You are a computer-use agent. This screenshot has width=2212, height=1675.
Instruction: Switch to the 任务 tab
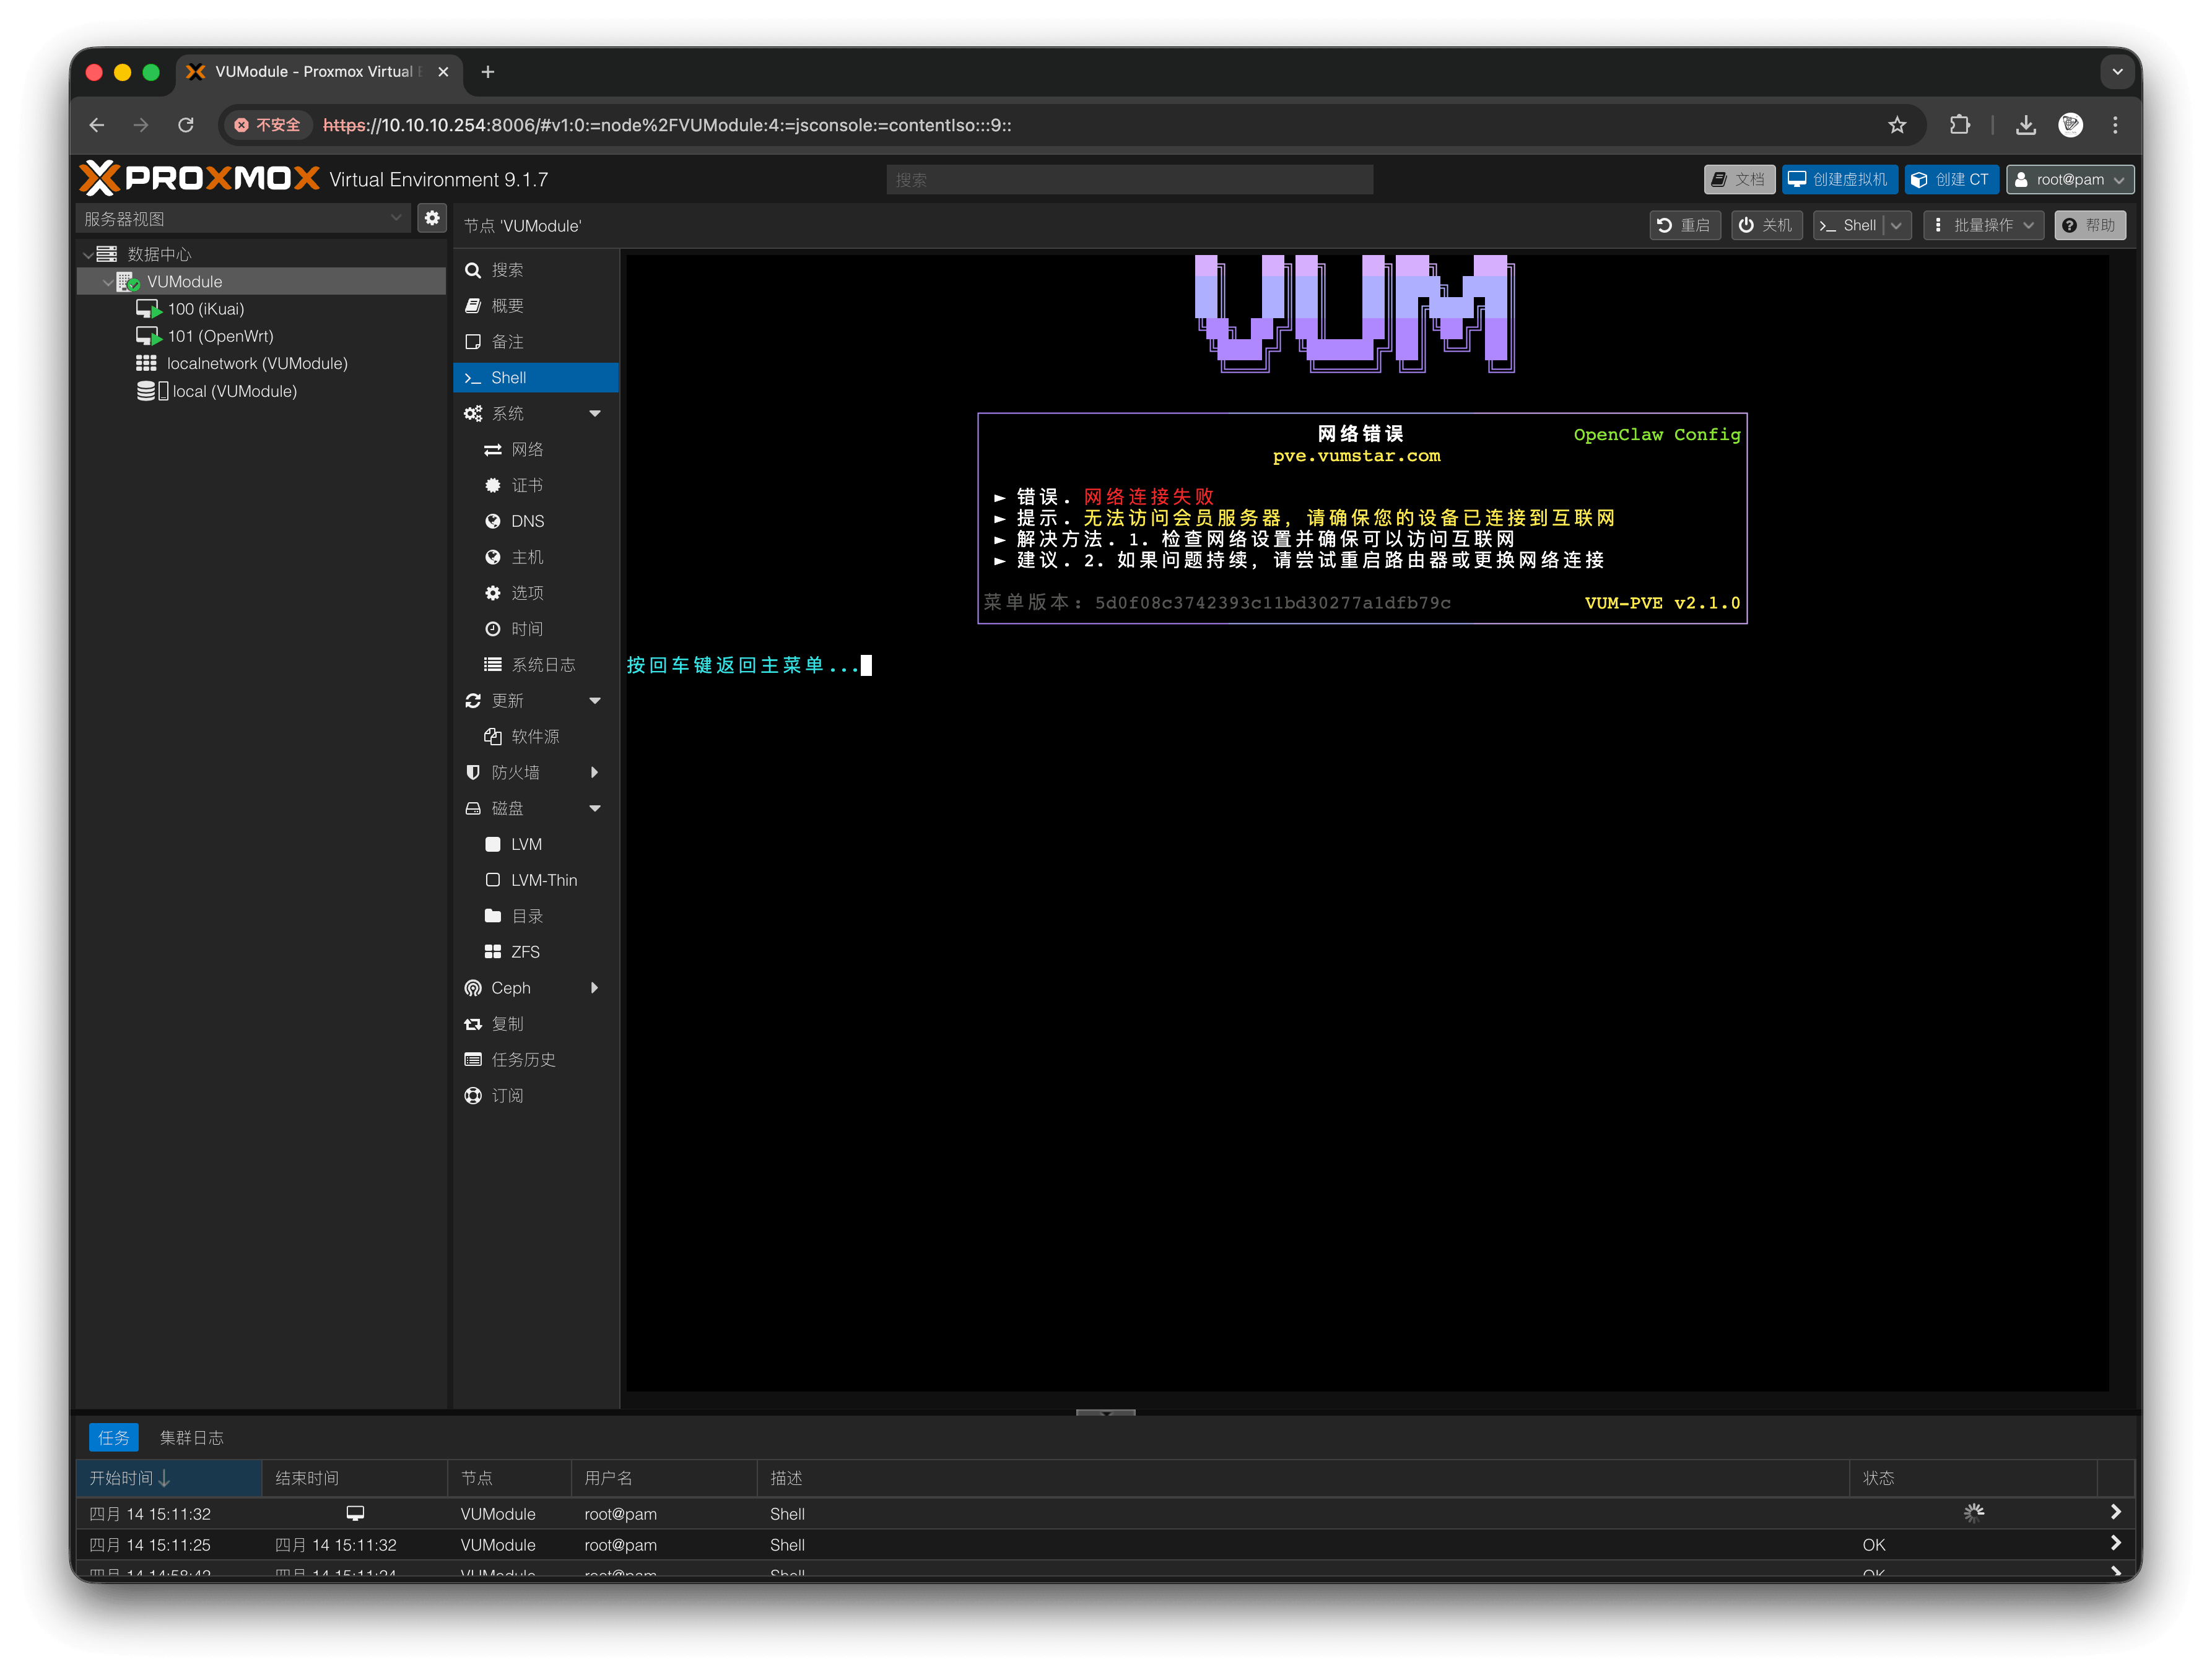pyautogui.click(x=114, y=1438)
